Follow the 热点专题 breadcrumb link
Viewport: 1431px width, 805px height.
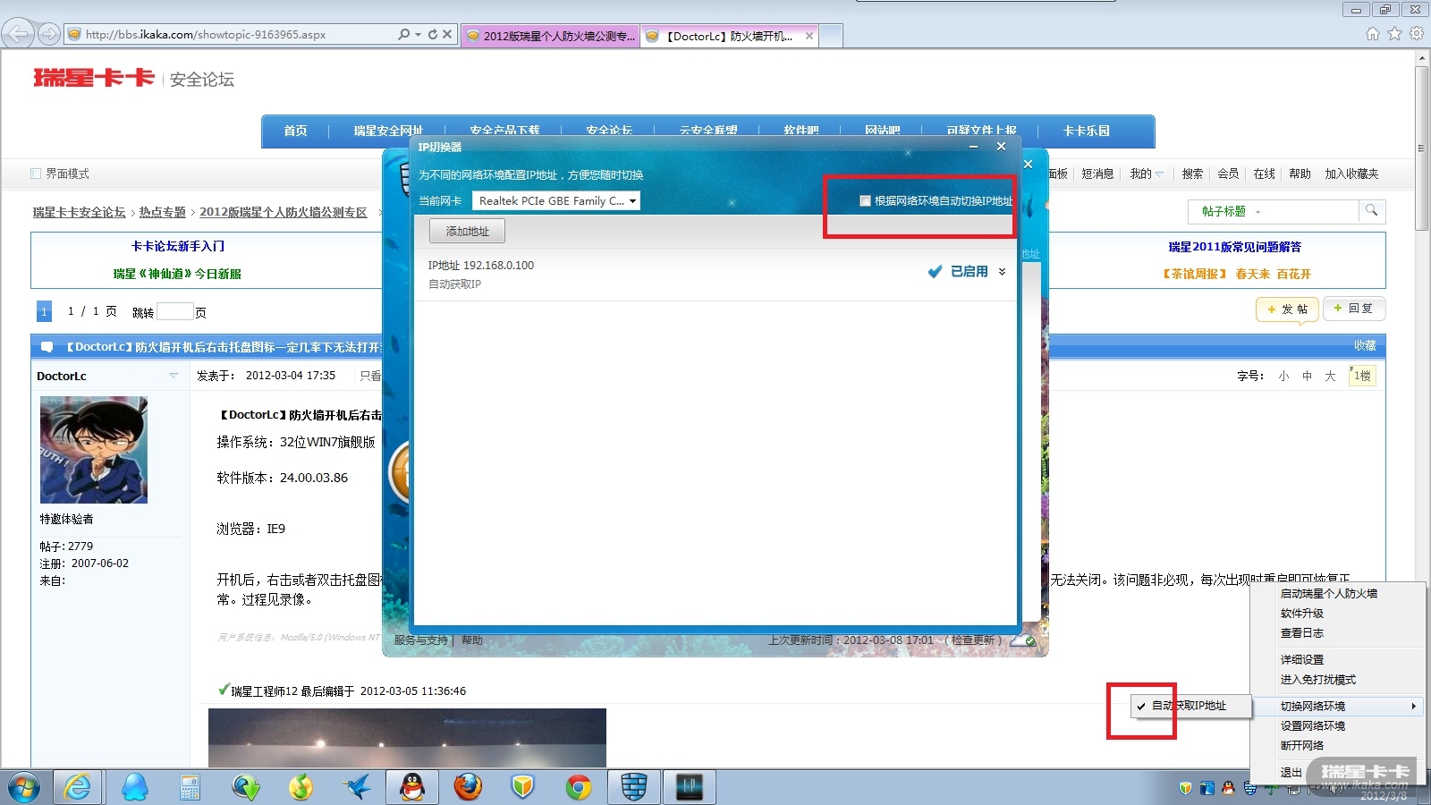162,213
